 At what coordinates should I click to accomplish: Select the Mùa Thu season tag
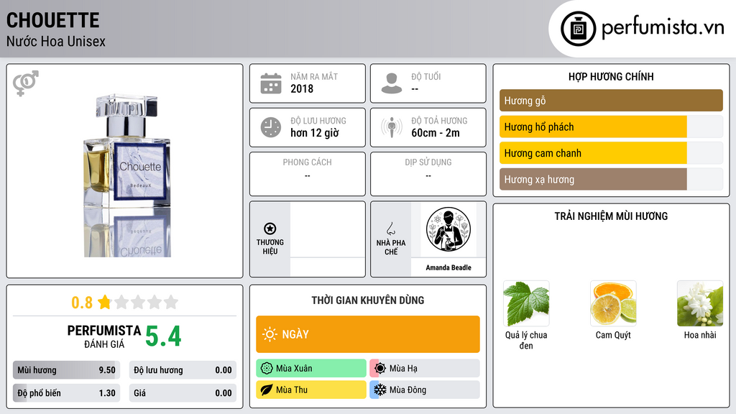coord(311,390)
